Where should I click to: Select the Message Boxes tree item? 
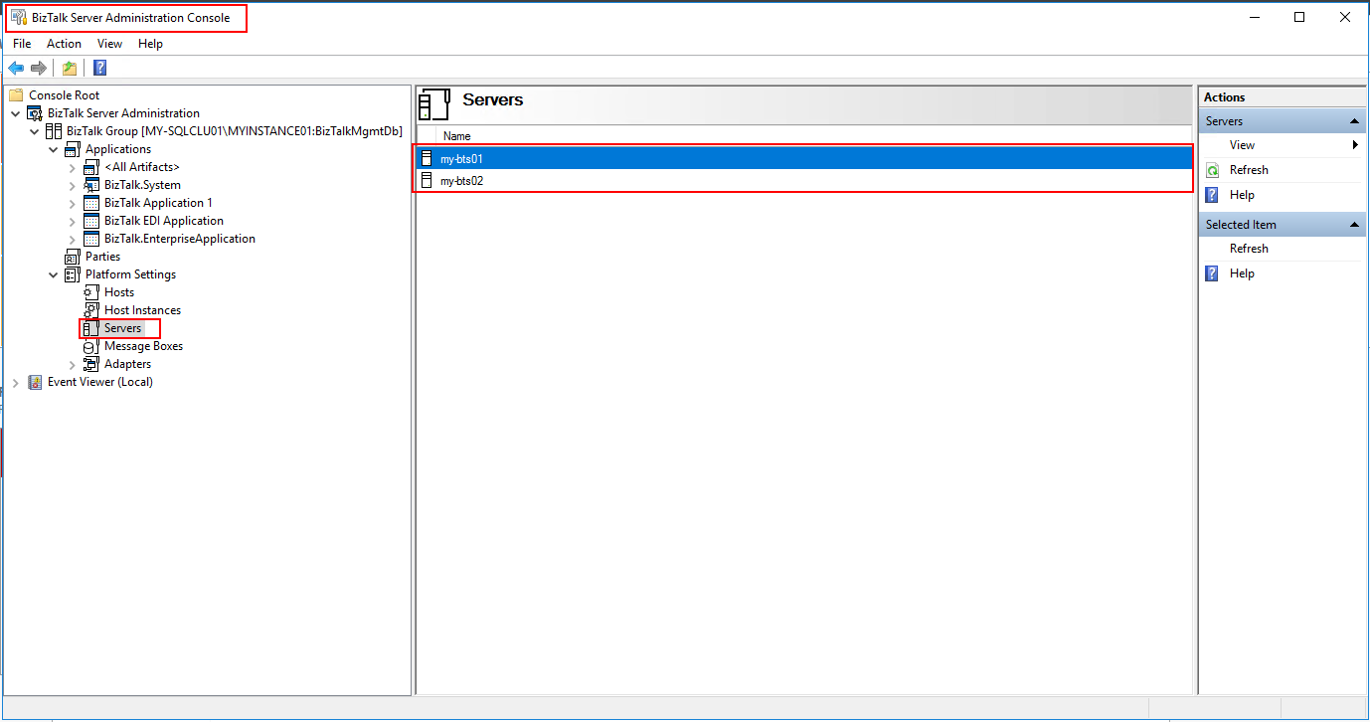pos(143,346)
